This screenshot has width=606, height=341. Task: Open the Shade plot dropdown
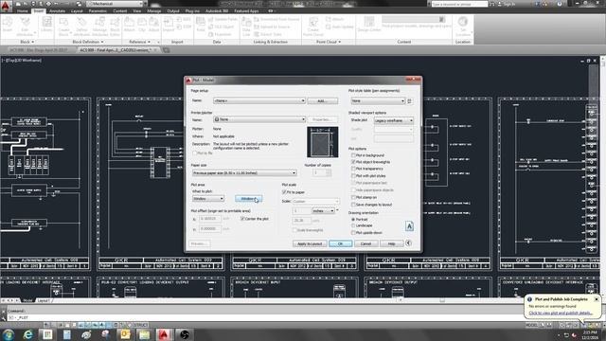click(394, 120)
